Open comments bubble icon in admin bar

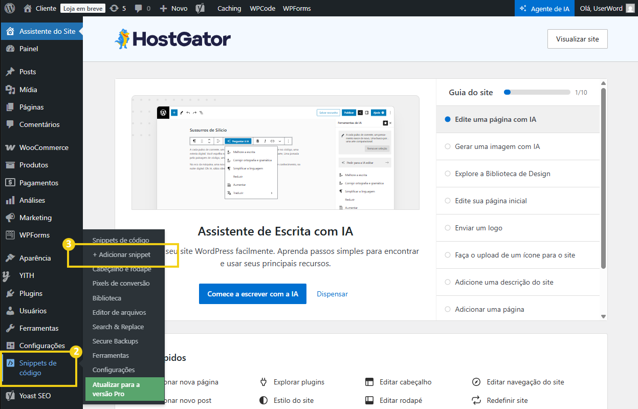coord(138,9)
